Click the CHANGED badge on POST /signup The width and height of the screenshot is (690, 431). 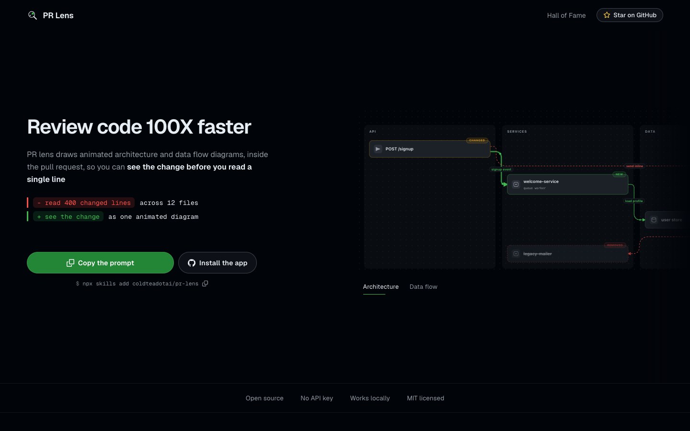[477, 140]
